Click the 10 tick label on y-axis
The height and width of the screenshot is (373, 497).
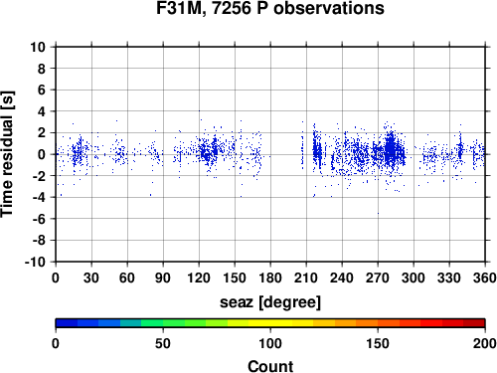38,47
